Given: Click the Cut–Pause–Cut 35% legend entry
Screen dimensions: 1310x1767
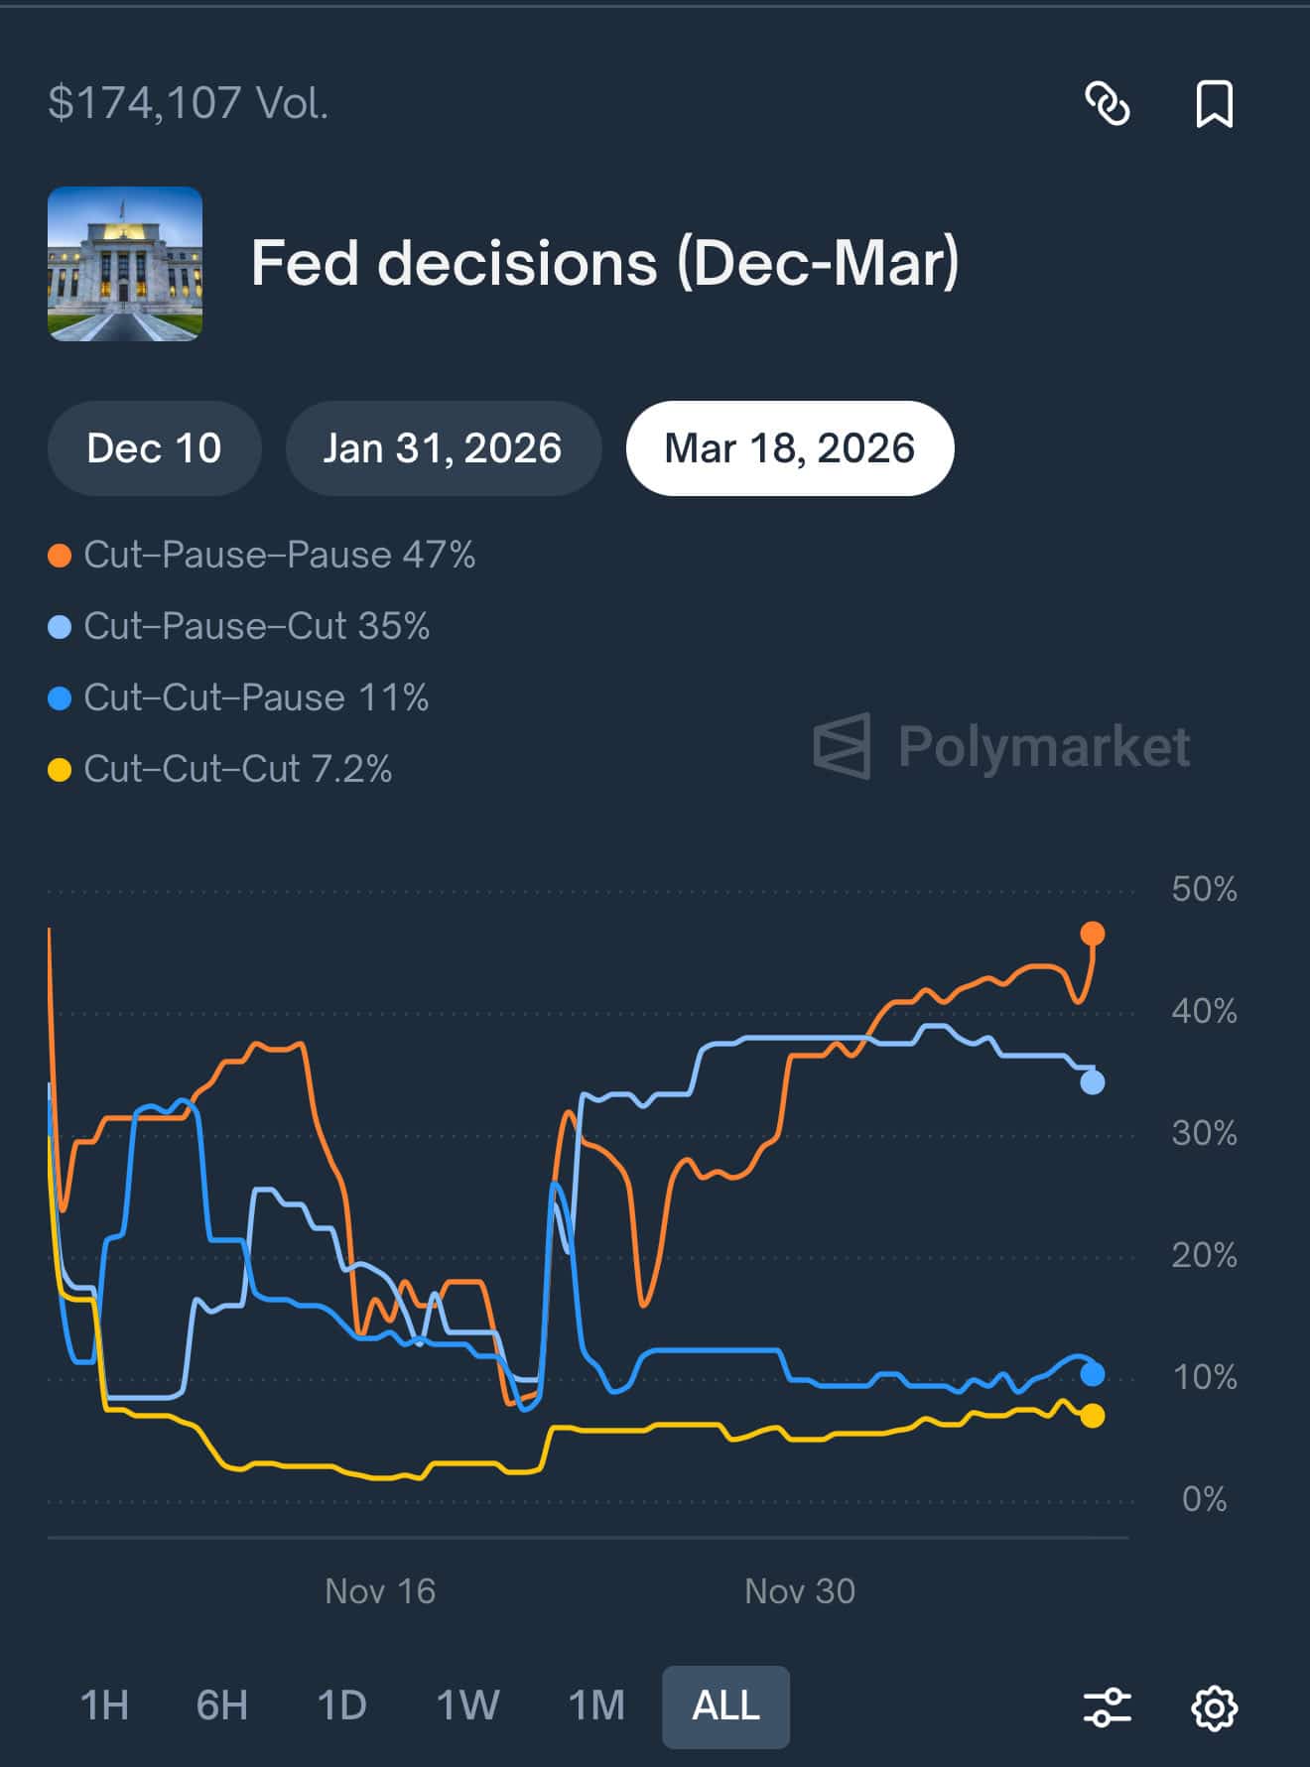Looking at the screenshot, I should tap(256, 627).
